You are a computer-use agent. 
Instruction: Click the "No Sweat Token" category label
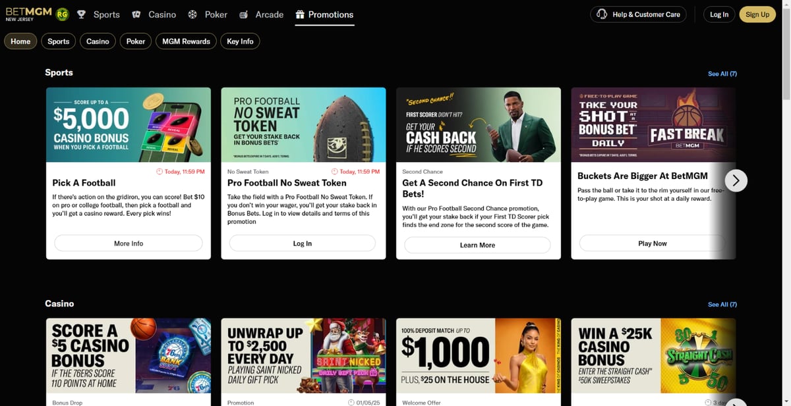[249, 172]
